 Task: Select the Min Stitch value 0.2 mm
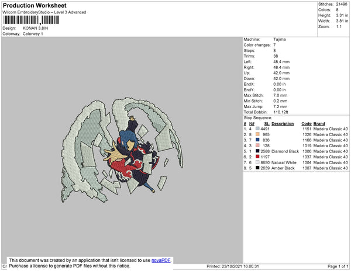click(x=280, y=101)
